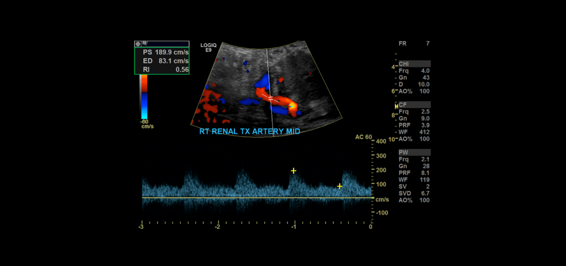The width and height of the screenshot is (566, 266).
Task: Click the round icon in measurement box header
Action: [x=138, y=43]
